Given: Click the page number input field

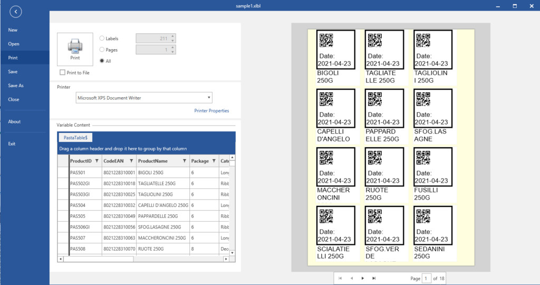Looking at the screenshot, I should point(426,278).
